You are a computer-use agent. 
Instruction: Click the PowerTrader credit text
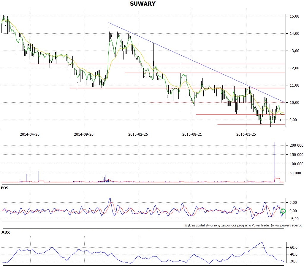[243, 226]
